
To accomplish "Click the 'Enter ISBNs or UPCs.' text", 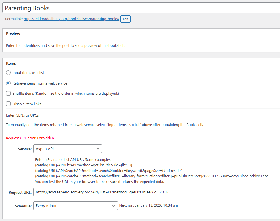I will coord(23,115).
